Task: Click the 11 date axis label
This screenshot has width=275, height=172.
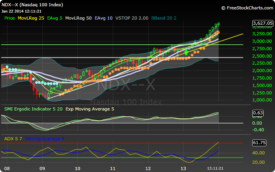Action: pyautogui.click(x=113, y=168)
